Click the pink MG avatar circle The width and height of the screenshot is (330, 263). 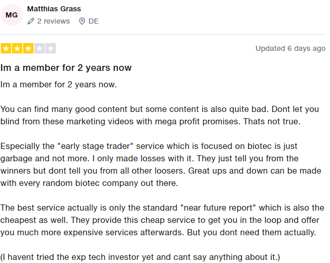11,15
